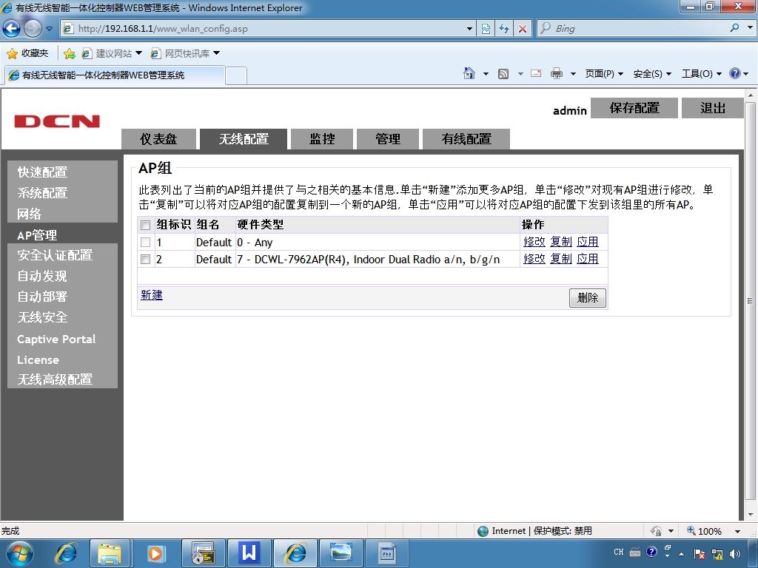Open Windows Explorer folder on taskbar
The image size is (758, 568).
[110, 553]
